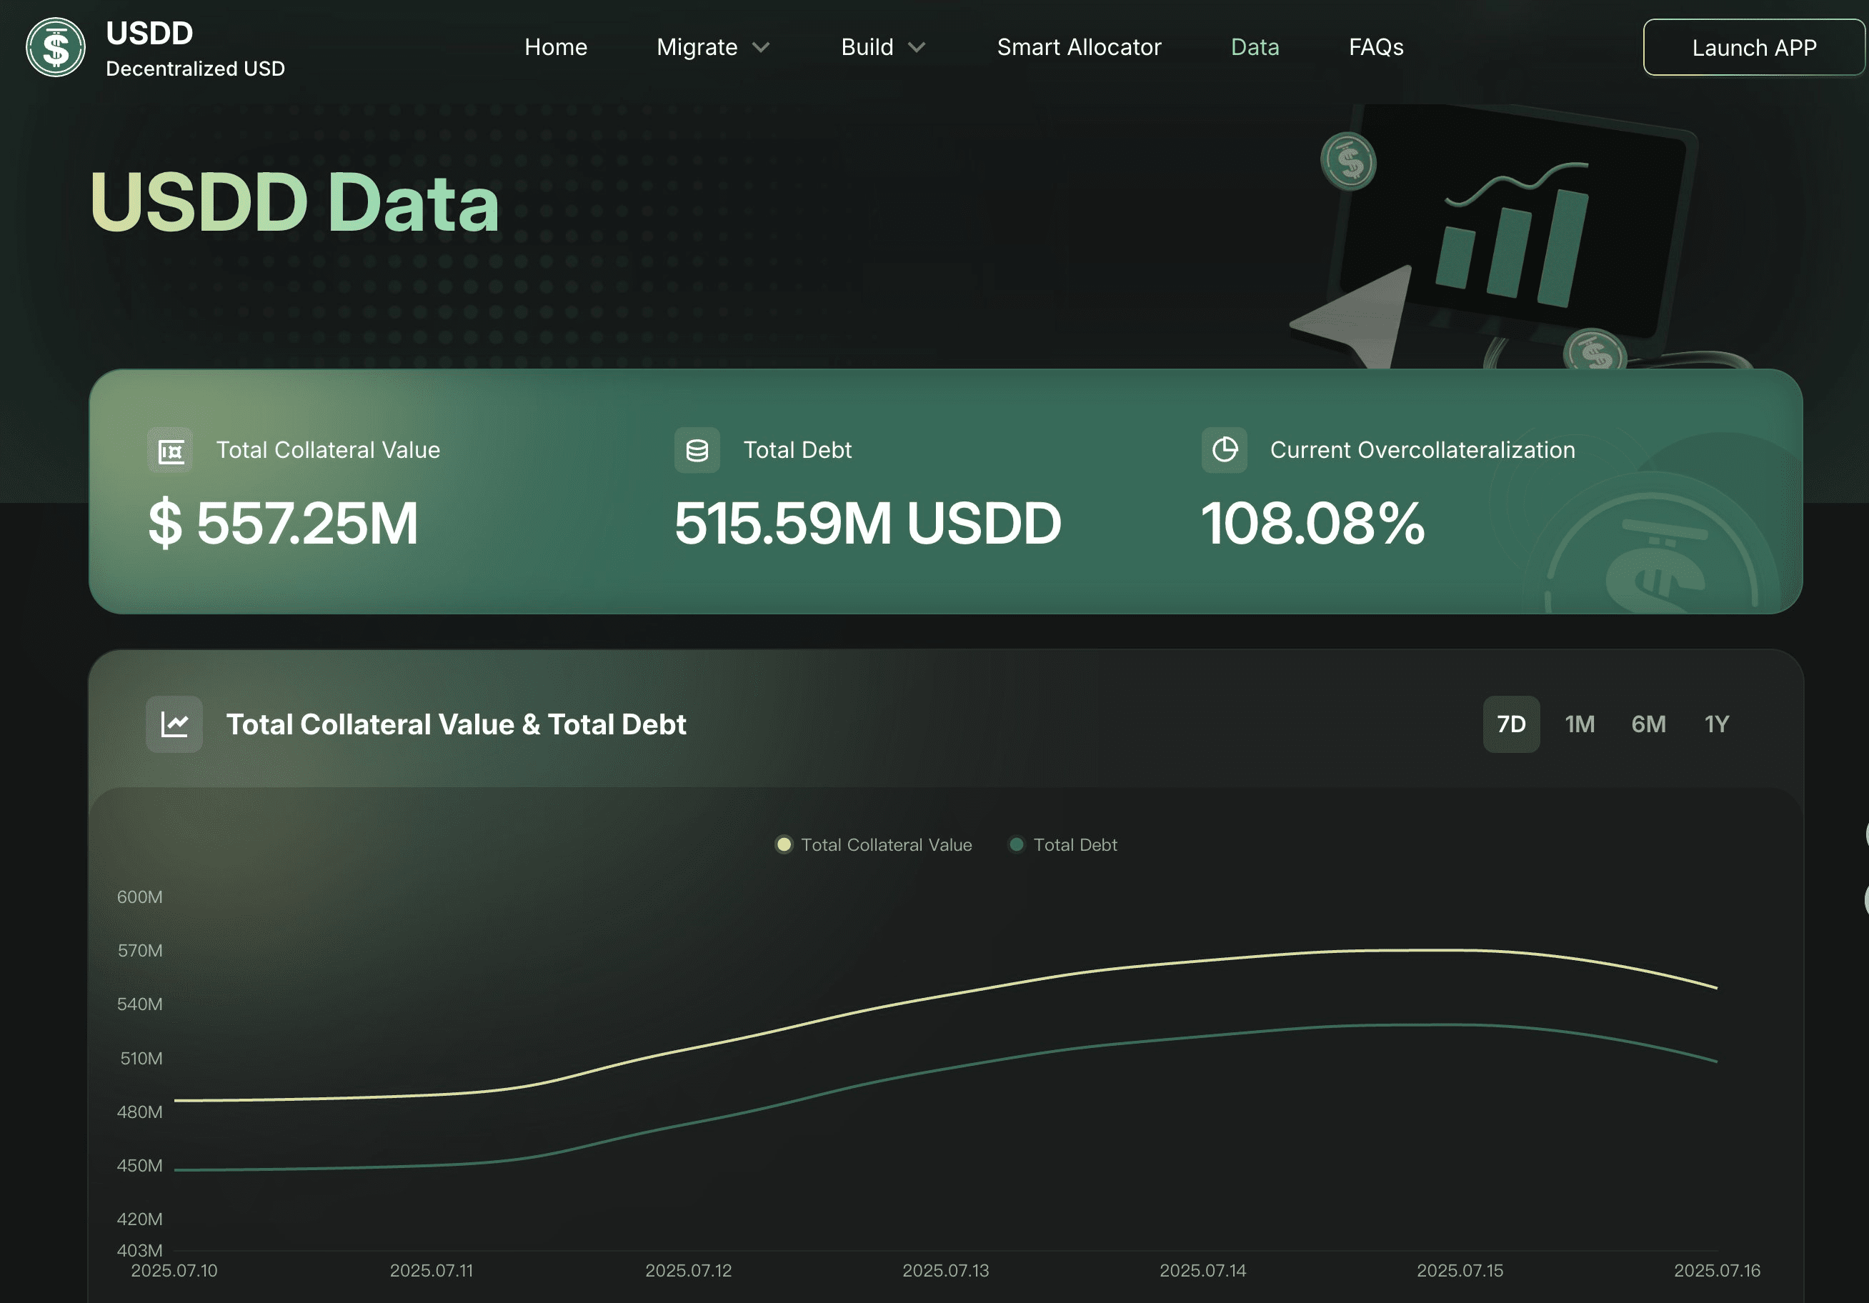Click the Total Collateral Value card icon

point(170,450)
